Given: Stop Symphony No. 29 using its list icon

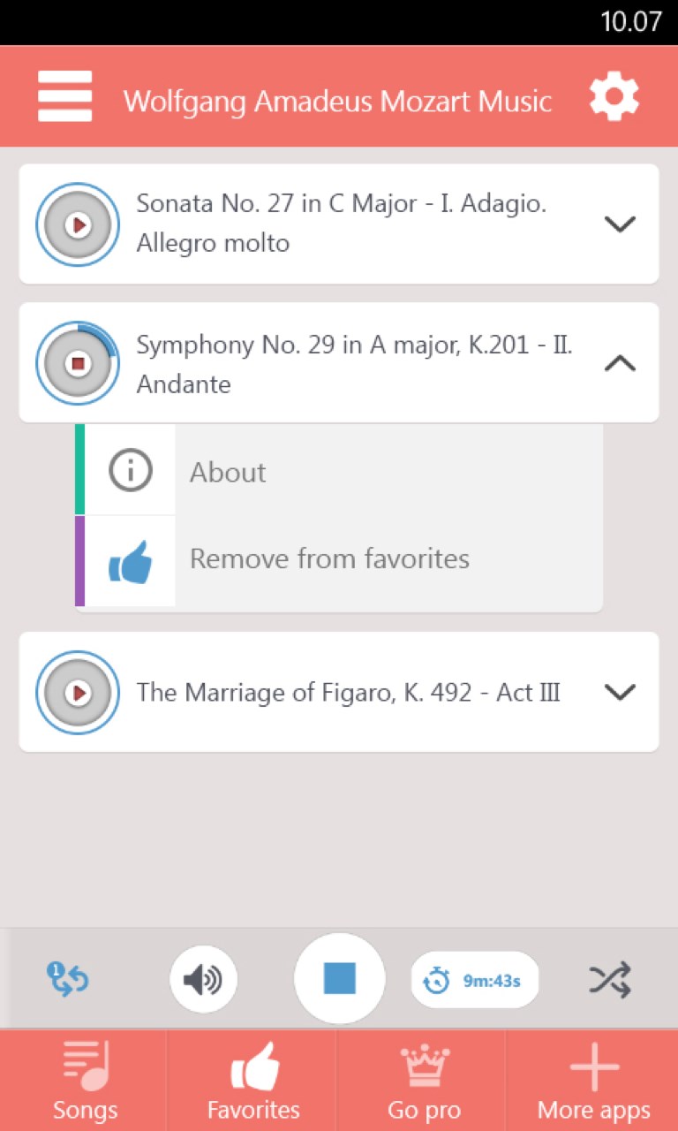Looking at the screenshot, I should coord(78,363).
